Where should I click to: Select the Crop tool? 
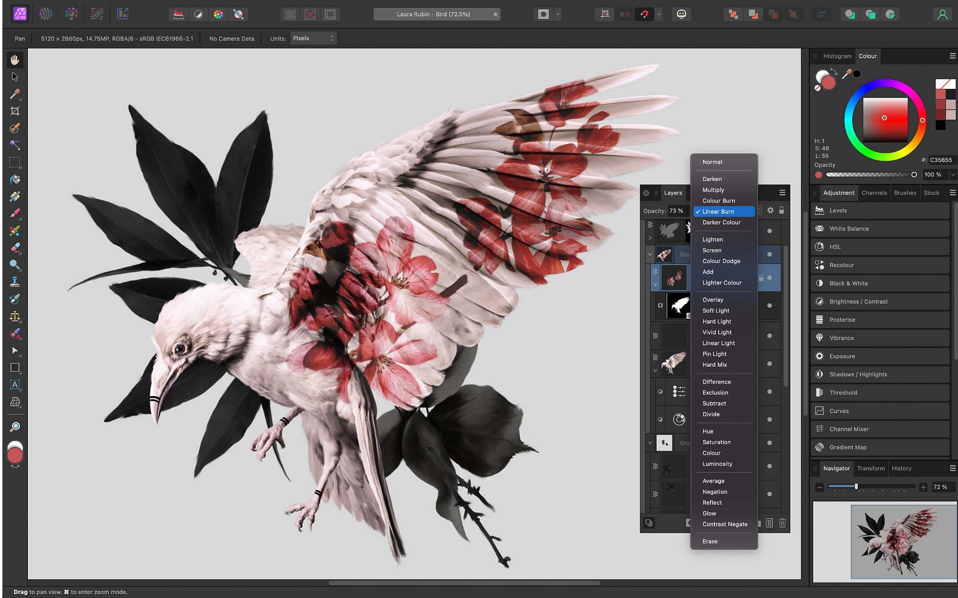[x=14, y=112]
